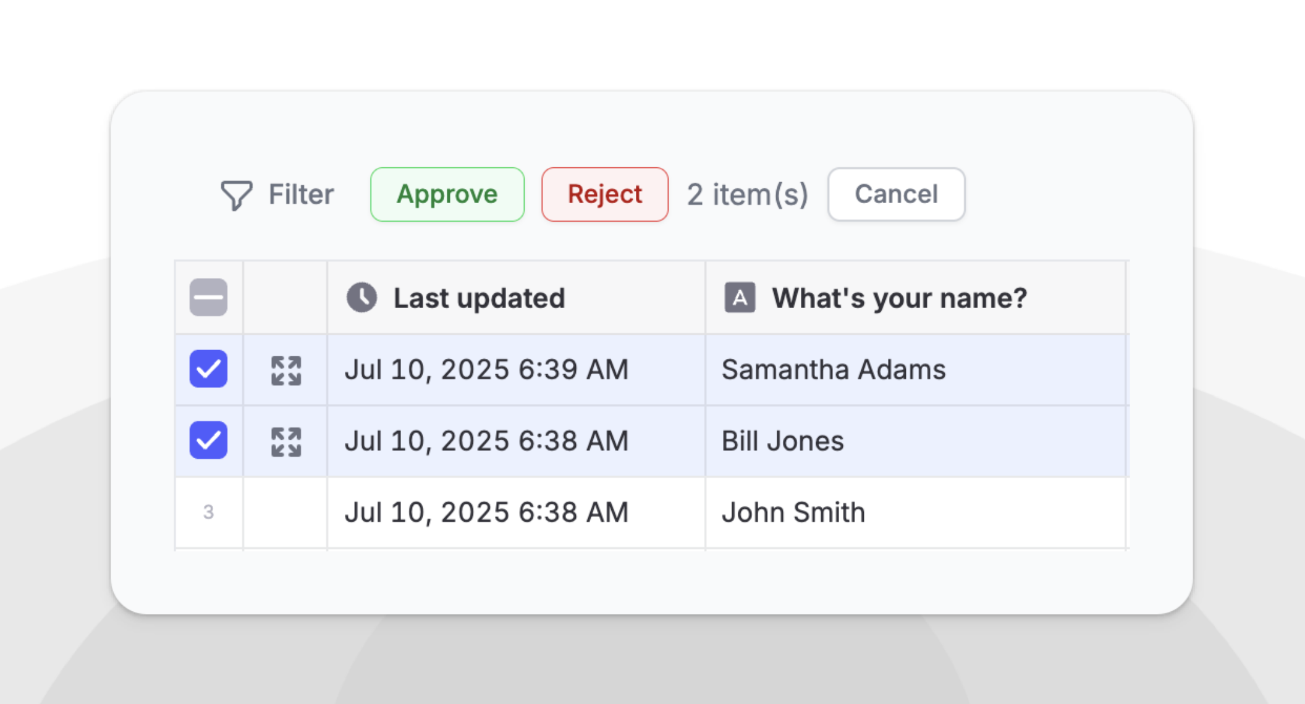Click the text-type icon beside What's your name?

pos(740,298)
